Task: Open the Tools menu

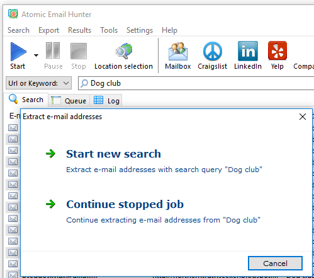Action: 109,30
